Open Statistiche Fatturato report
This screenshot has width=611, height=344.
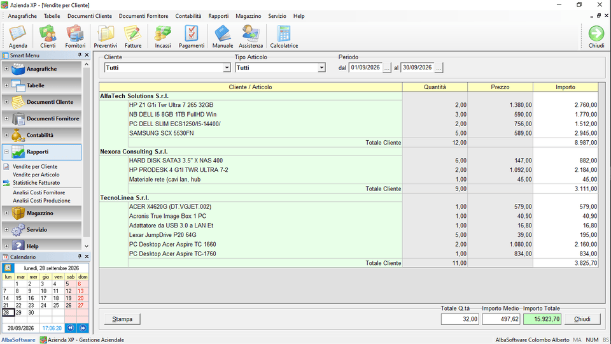point(36,183)
